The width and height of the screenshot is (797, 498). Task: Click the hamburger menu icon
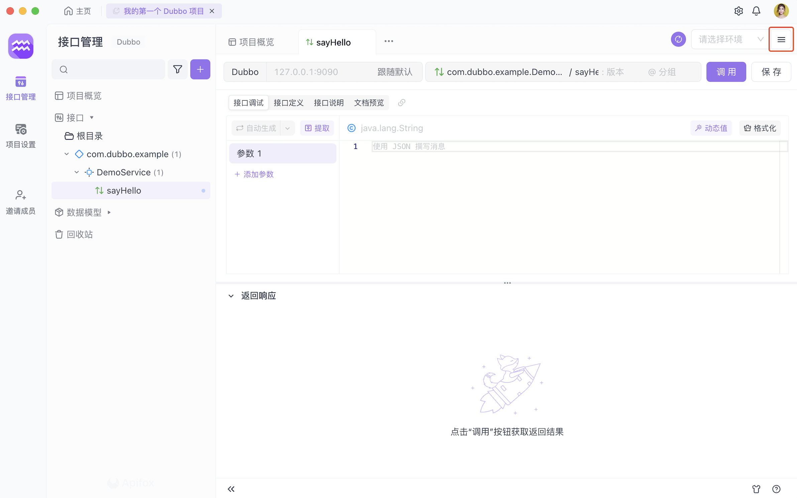781,39
